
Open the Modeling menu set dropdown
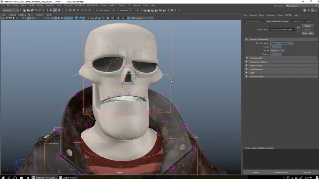[x=11, y=10]
